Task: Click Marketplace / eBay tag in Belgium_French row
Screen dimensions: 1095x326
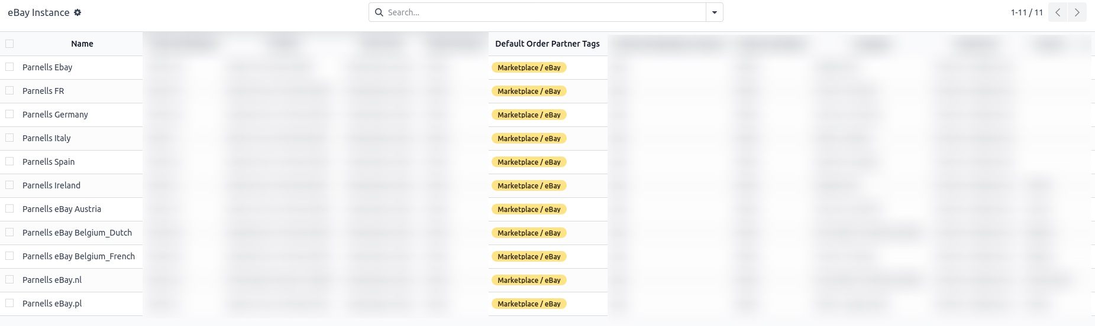Action: (x=529, y=256)
